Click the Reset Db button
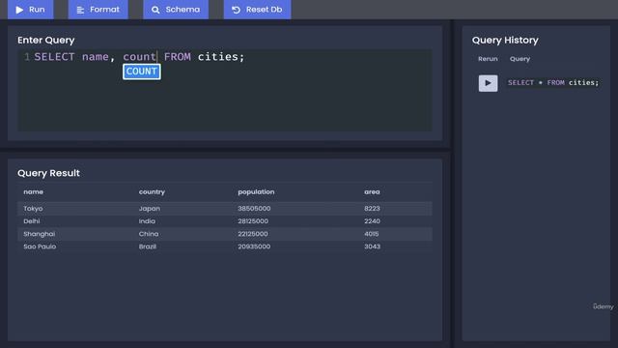This screenshot has height=348, width=618. tap(258, 10)
